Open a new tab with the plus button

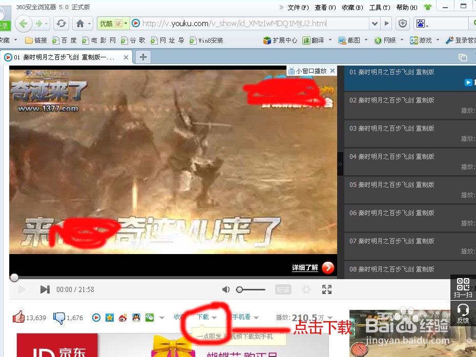coord(143,57)
